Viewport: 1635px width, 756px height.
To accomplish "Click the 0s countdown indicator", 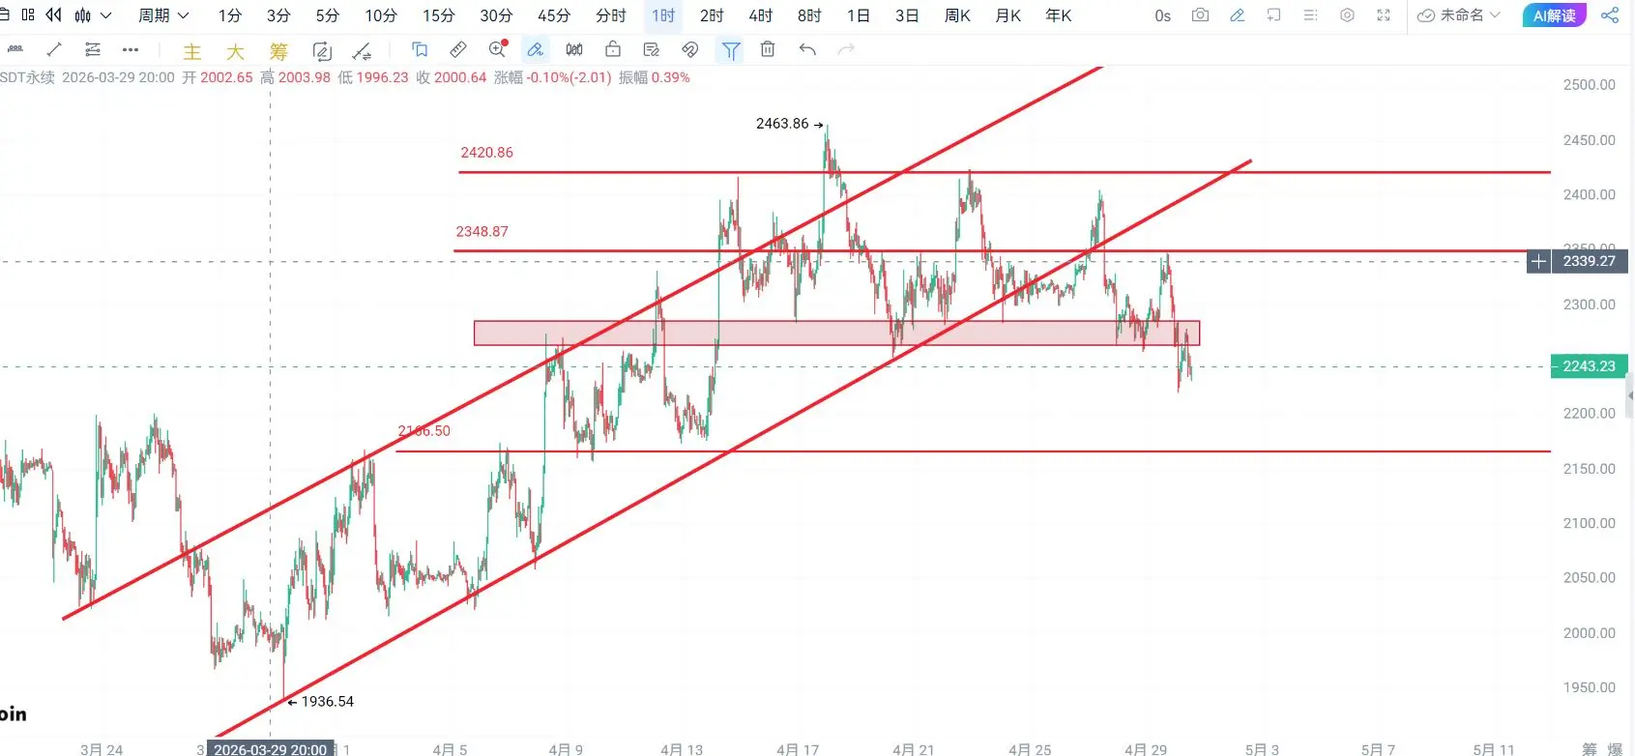I will [x=1162, y=15].
